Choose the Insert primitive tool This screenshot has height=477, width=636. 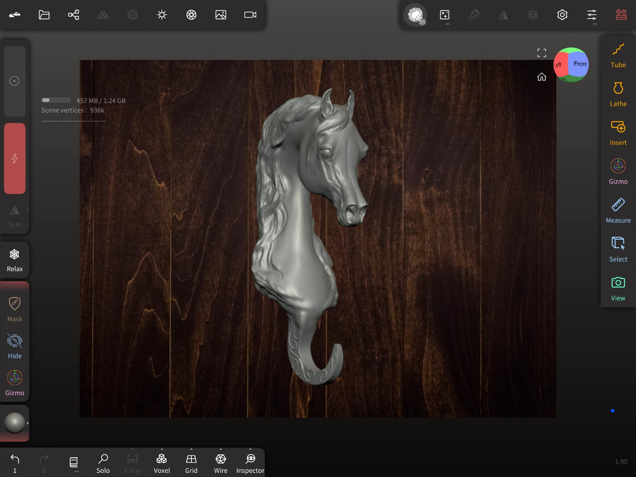(618, 133)
